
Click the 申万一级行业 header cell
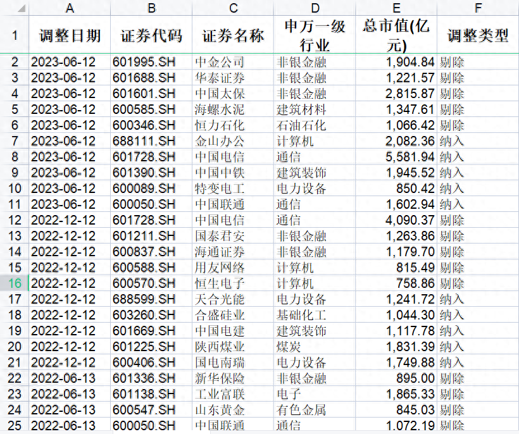click(315, 35)
